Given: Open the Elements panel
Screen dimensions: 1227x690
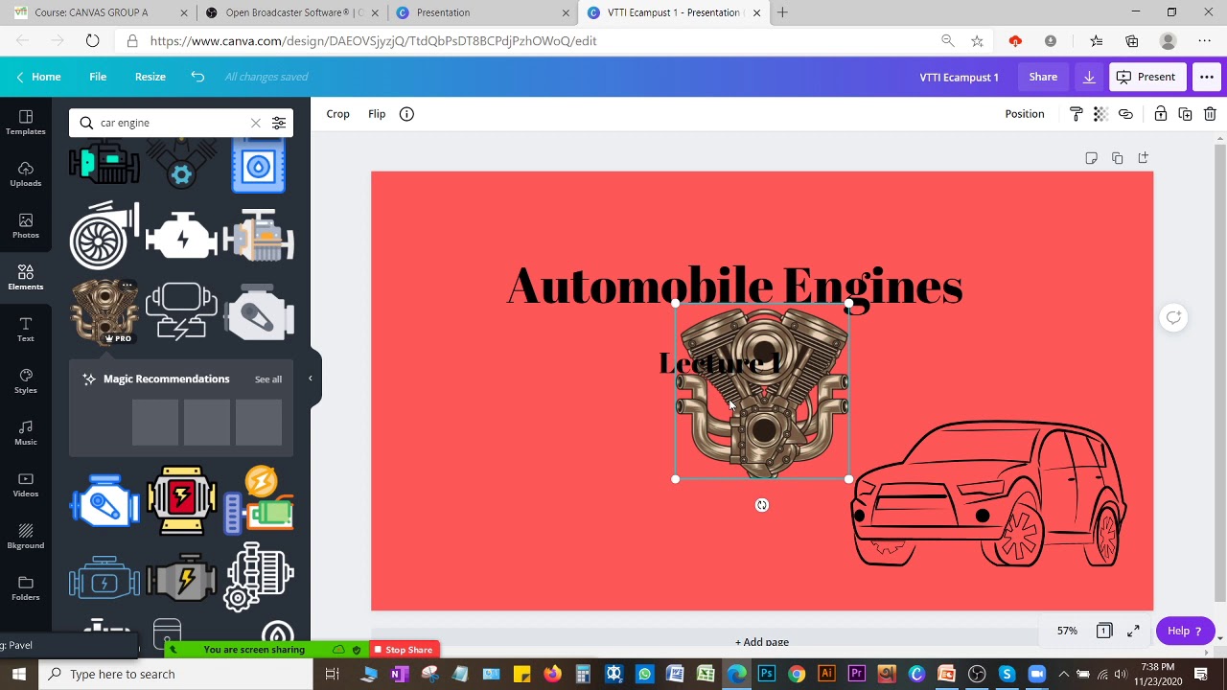Looking at the screenshot, I should tap(26, 277).
